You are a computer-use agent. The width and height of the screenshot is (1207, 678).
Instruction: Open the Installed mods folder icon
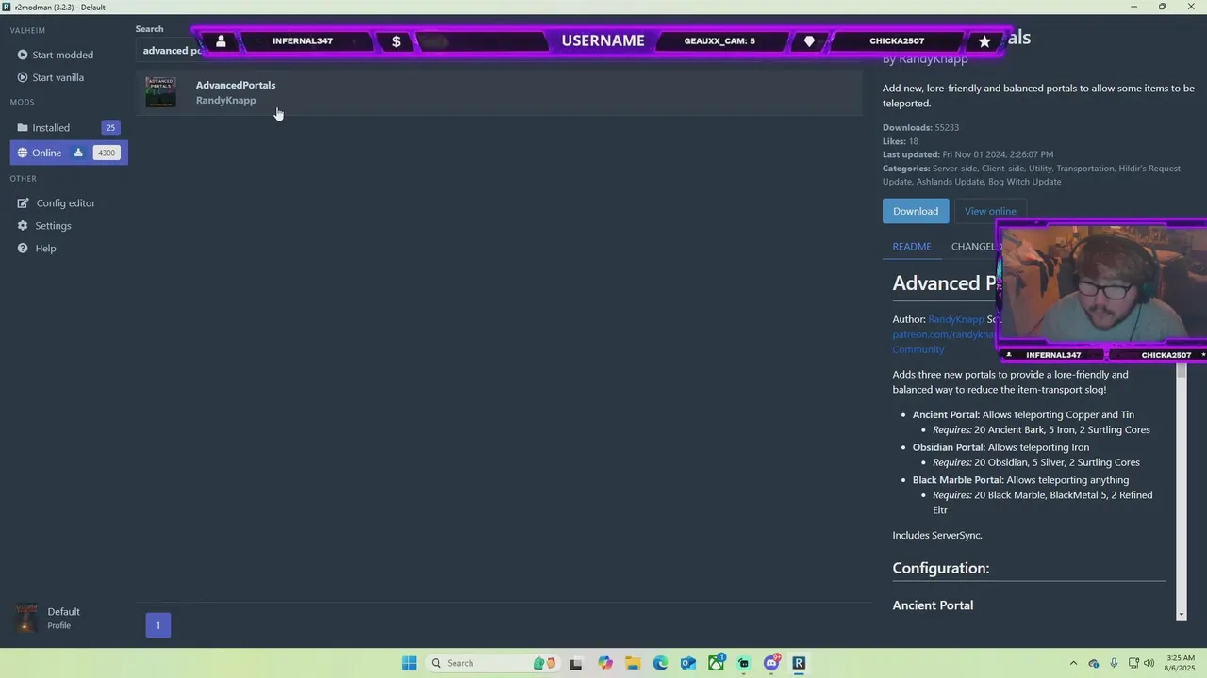tap(23, 127)
